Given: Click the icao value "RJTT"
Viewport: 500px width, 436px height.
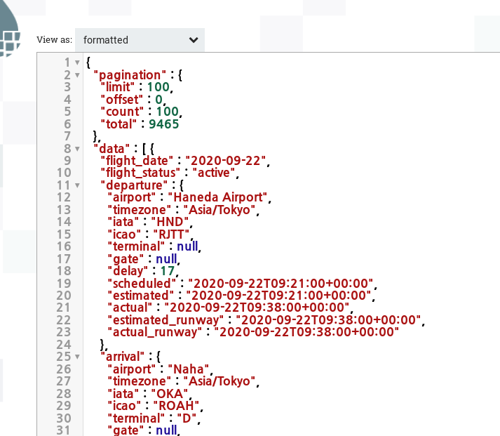Looking at the screenshot, I should click(x=172, y=234).
